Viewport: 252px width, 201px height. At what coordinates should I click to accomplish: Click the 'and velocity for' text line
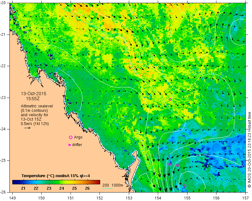(34, 115)
